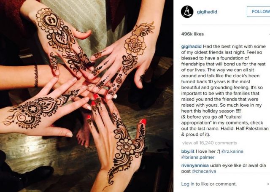Click the flower henna on right hand

tap(135, 45)
